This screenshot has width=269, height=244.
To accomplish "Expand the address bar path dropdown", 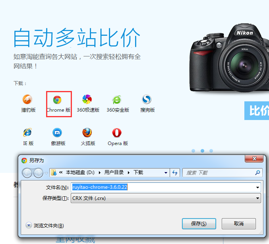I will (166, 173).
